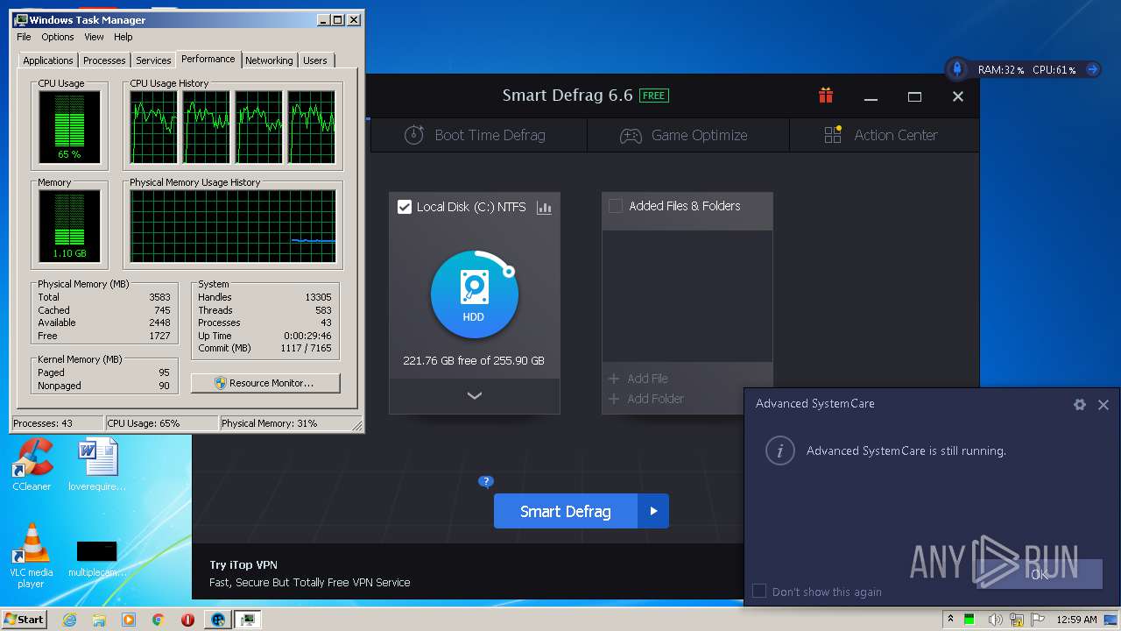1121x631 pixels.
Task: Switch to Task Manager taskbar button
Action: (x=248, y=620)
